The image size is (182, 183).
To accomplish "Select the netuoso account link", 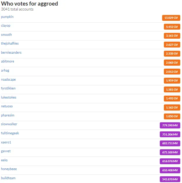I will pos(7,106).
